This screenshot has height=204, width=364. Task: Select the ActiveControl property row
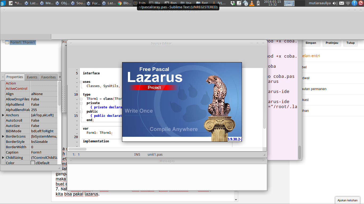[31, 88]
